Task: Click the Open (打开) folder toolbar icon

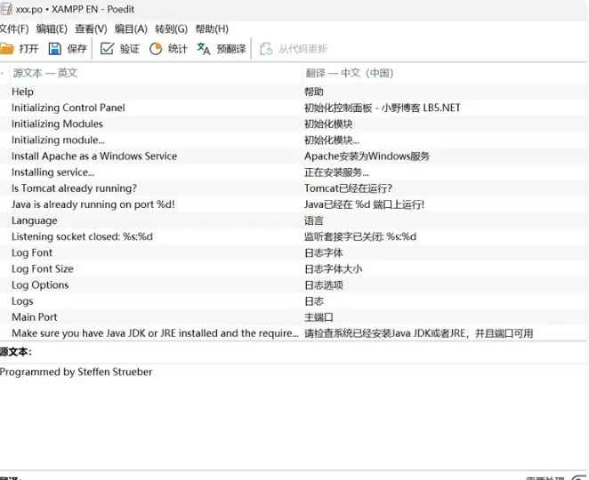Action: point(7,49)
